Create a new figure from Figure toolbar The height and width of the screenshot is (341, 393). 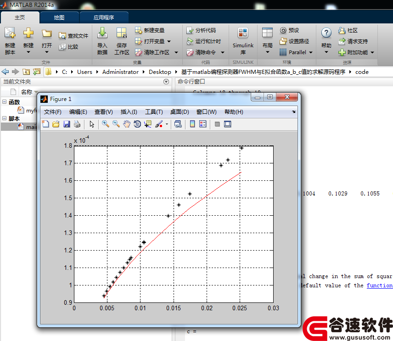[x=45, y=124]
